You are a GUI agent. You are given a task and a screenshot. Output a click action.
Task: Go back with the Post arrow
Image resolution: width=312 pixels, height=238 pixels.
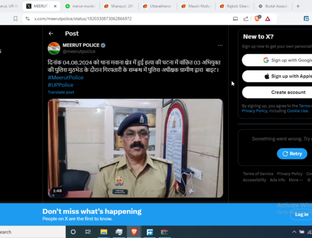51,33
